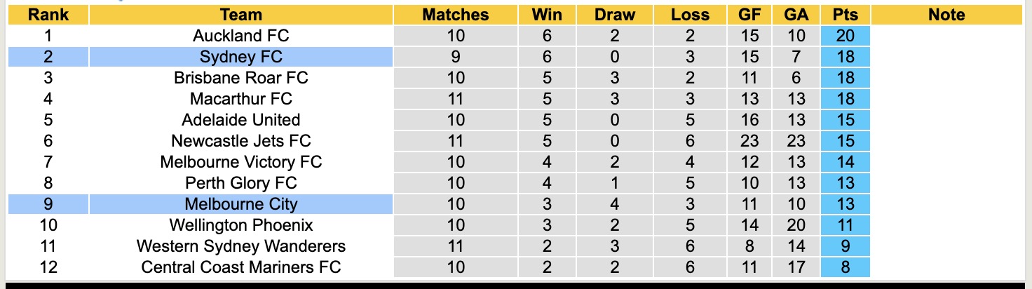This screenshot has width=1032, height=289.
Task: Select the Newcastle Jets FC row name
Action: click(240, 141)
